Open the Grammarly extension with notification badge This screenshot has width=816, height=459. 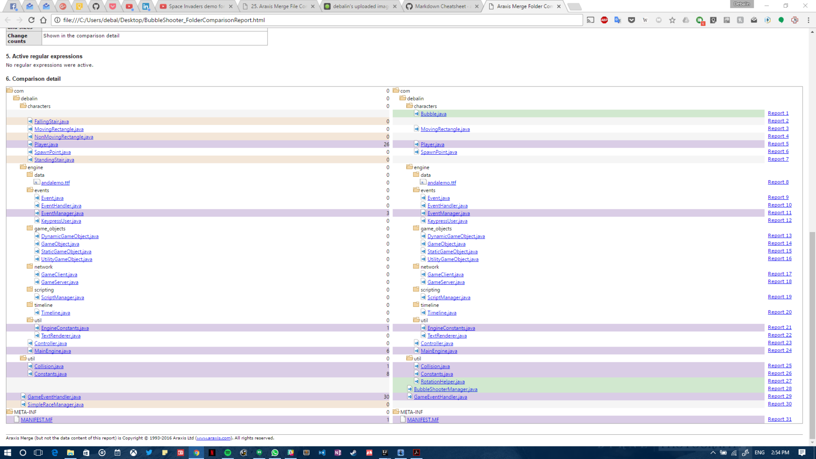[x=700, y=20]
